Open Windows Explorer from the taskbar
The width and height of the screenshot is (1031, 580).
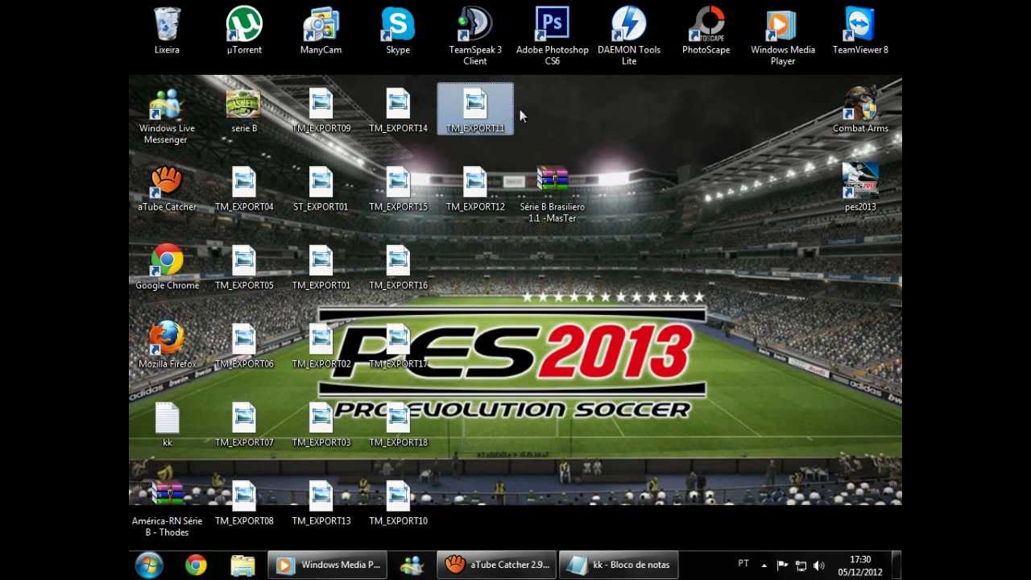242,565
